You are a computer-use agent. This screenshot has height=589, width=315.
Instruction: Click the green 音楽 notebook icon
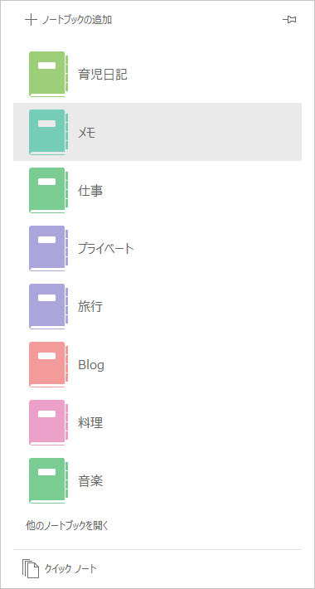[49, 480]
